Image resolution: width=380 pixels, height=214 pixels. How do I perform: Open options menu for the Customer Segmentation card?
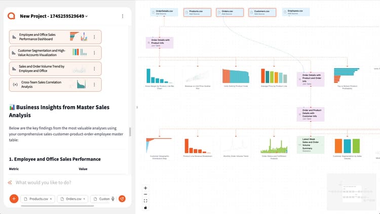[94, 53]
